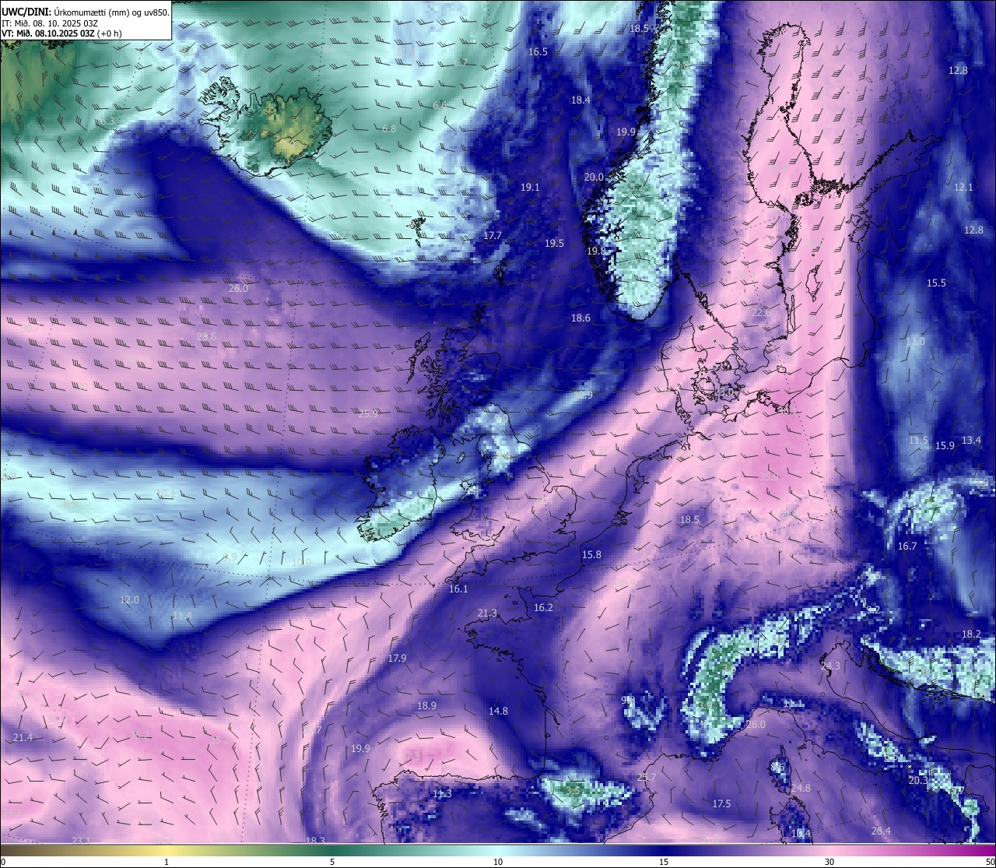The image size is (996, 868).
Task: Click the legend tick label 1
Action: 167,862
